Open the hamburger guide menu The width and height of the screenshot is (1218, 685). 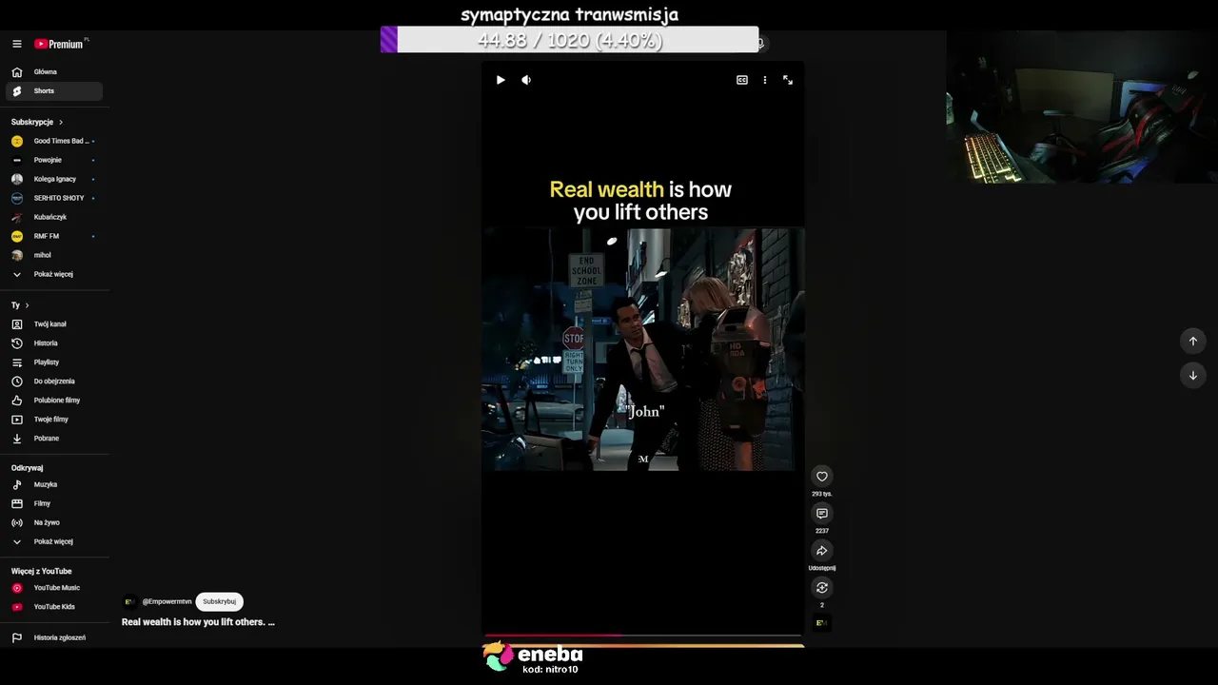point(16,44)
